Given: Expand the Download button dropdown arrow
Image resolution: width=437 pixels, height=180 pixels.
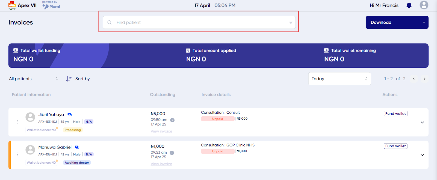Looking at the screenshot, I should (x=424, y=22).
